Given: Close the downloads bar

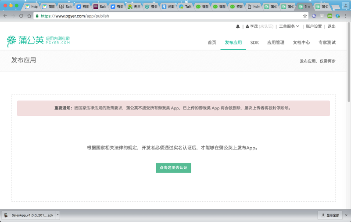Looking at the screenshot, I should 346,215.
